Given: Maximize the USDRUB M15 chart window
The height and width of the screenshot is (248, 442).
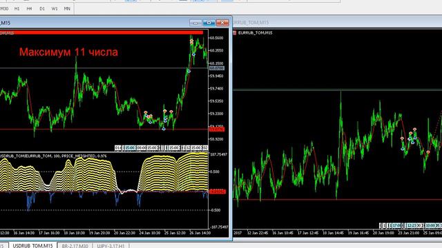Looking at the screenshot, I should [x=209, y=23].
